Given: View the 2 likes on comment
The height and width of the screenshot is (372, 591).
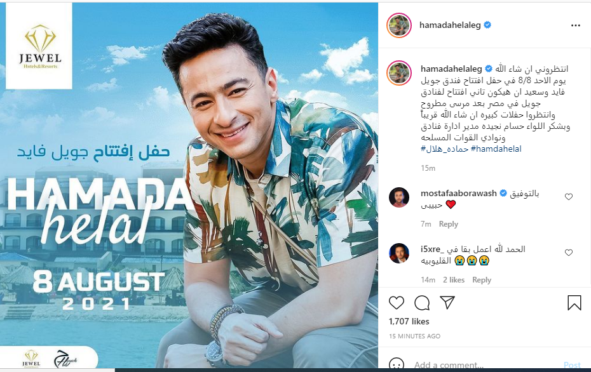Looking at the screenshot, I should tap(454, 280).
